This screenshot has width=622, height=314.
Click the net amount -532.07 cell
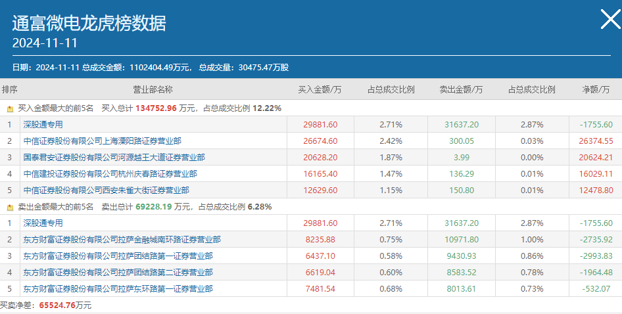tap(596, 289)
